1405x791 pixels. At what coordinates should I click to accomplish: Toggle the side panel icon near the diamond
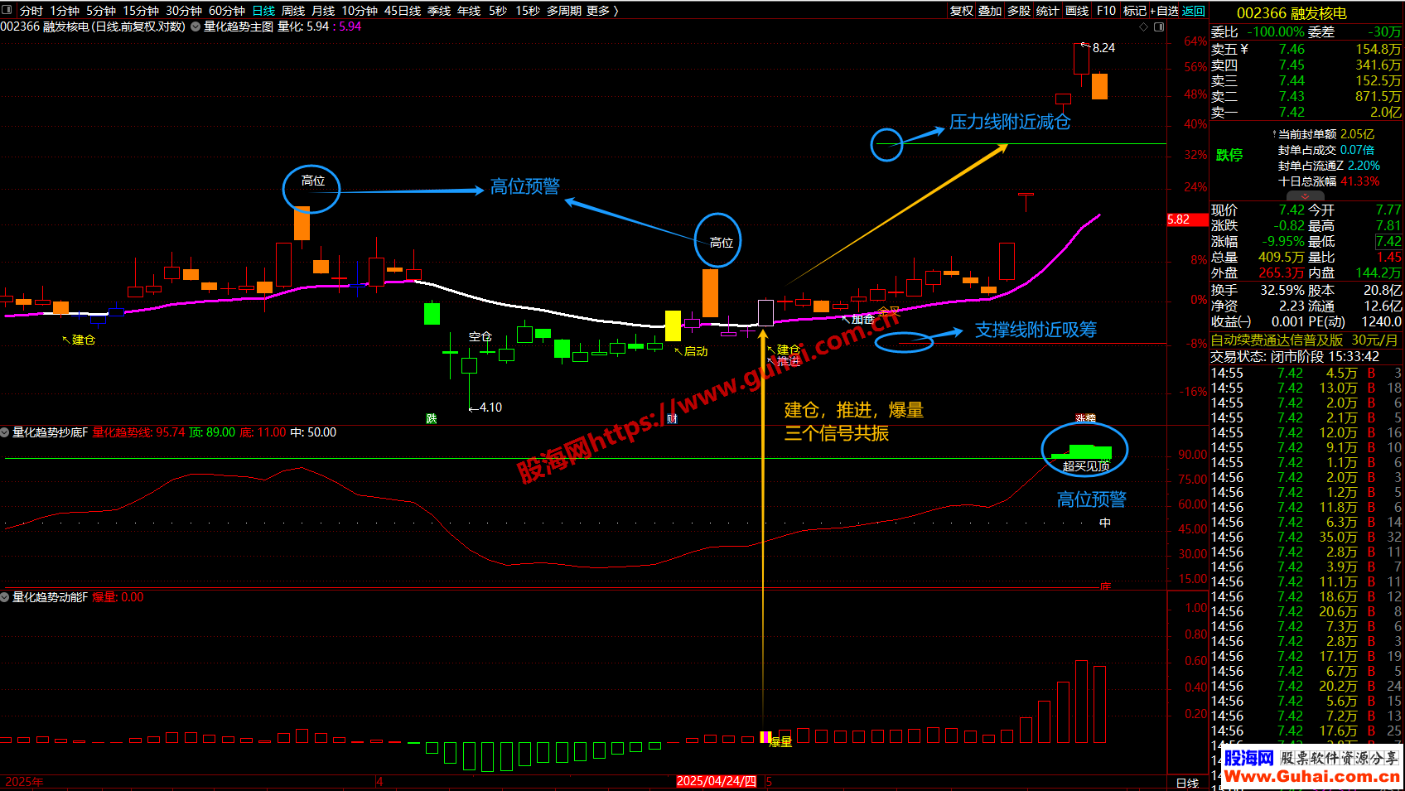tap(1159, 27)
